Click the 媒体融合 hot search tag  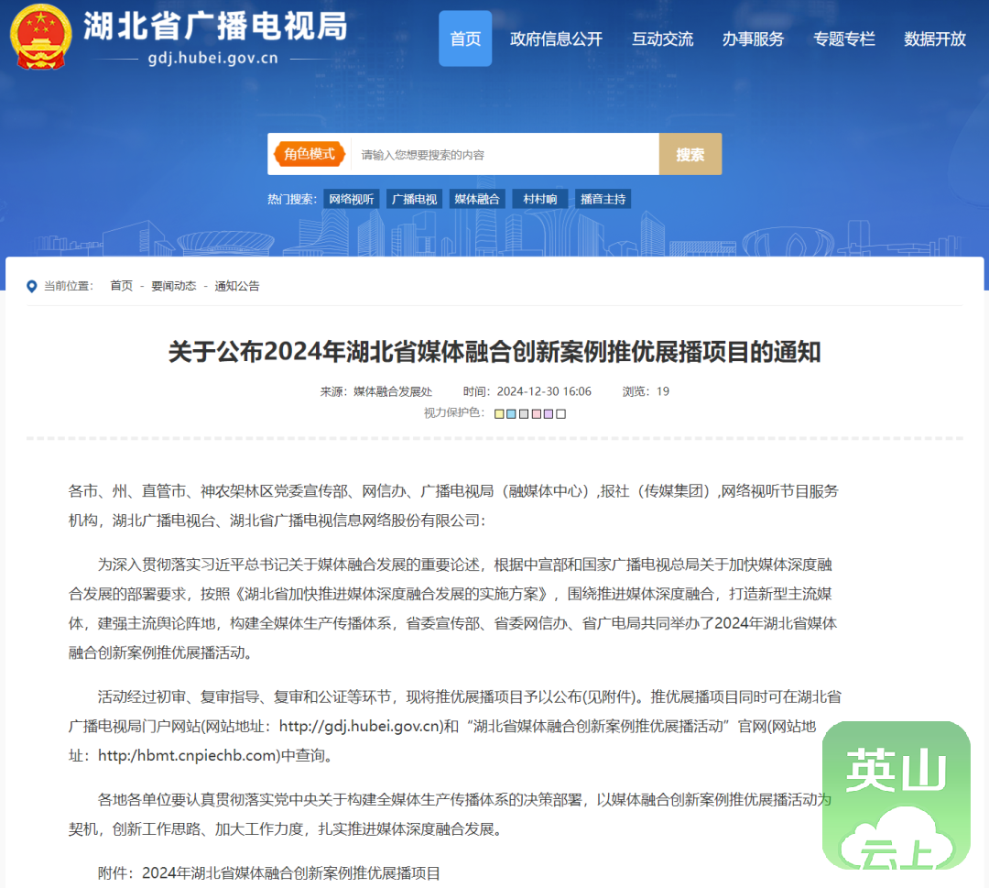click(477, 199)
